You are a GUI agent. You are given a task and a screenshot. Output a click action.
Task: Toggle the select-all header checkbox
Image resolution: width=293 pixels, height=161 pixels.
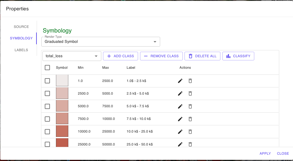click(x=47, y=68)
